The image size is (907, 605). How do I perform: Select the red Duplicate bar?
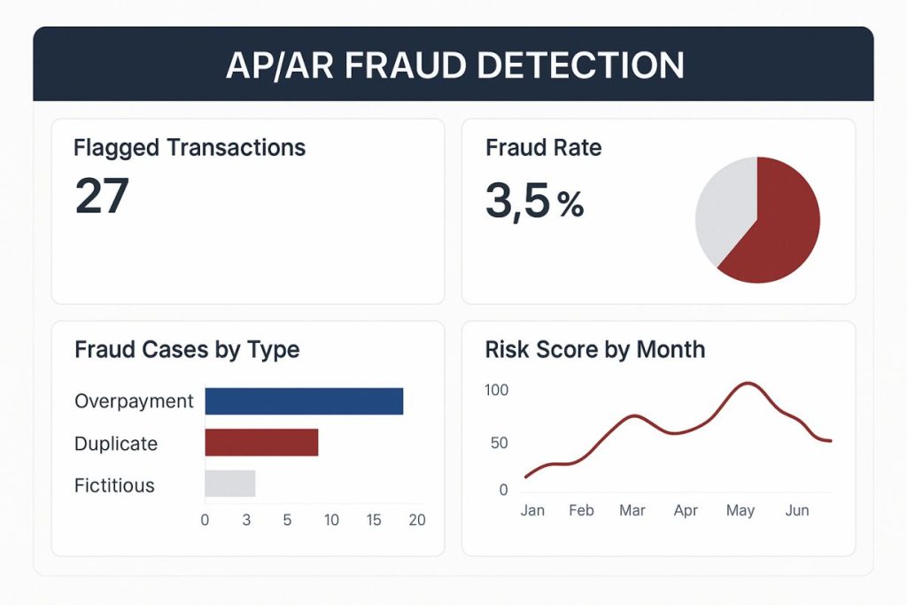point(261,443)
